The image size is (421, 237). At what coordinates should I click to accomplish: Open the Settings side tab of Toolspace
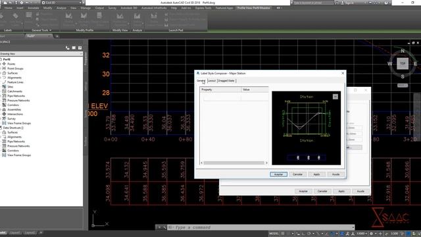[86, 86]
